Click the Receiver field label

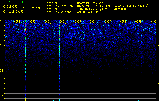pos(51,9)
